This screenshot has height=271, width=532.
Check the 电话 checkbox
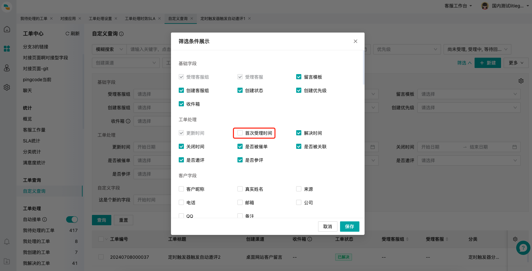(x=181, y=202)
